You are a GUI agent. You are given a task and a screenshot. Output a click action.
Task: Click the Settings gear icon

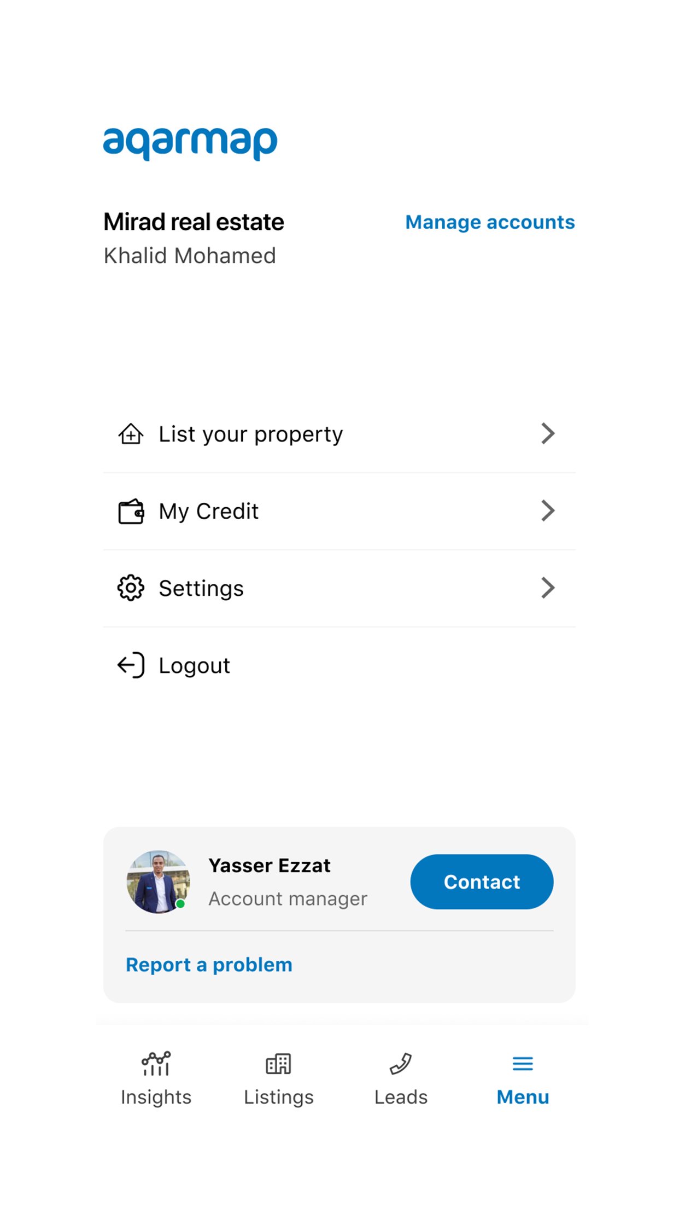[131, 588]
